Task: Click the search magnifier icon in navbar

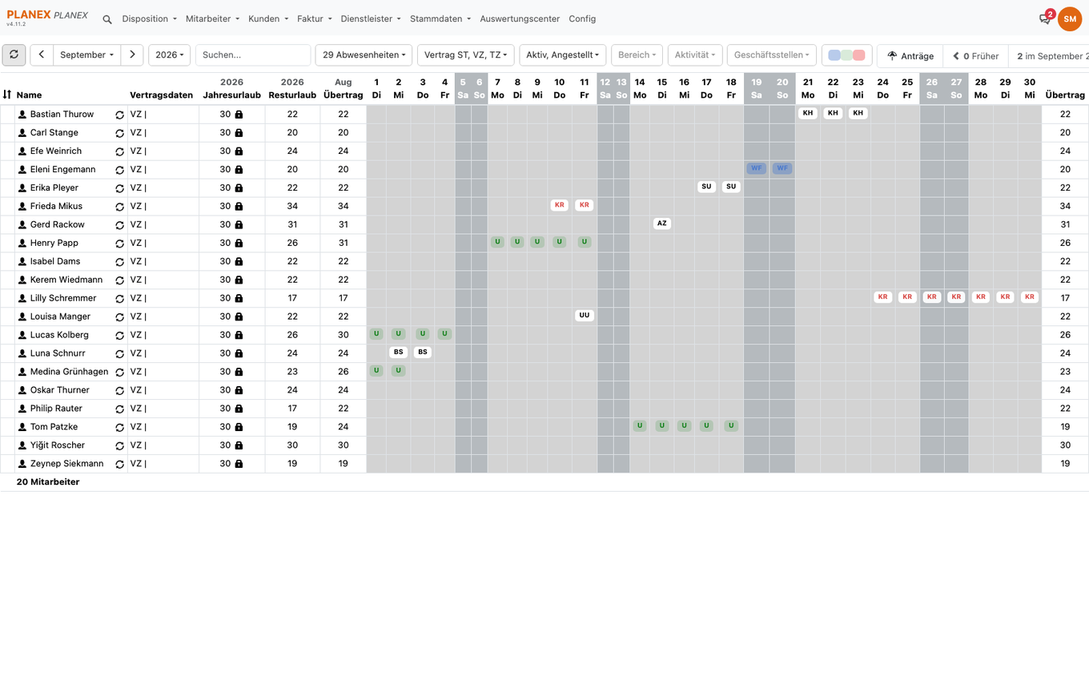Action: (x=107, y=19)
